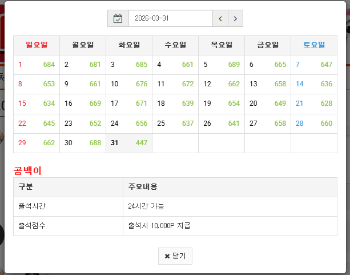Choose day 7 in the Saturday column

click(x=298, y=65)
